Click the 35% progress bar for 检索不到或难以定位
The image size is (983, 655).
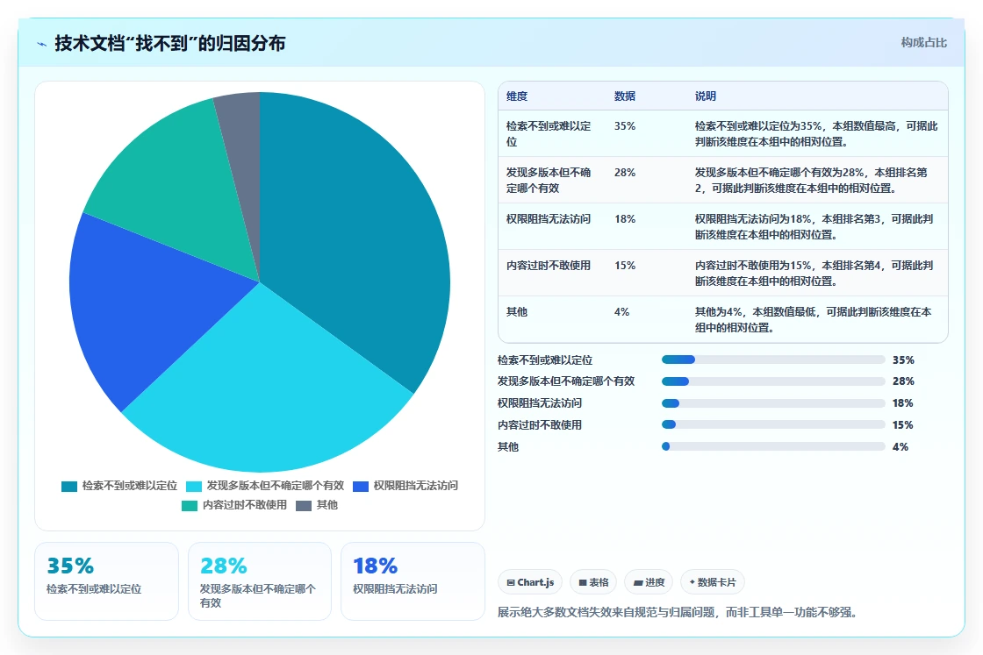[x=773, y=360]
